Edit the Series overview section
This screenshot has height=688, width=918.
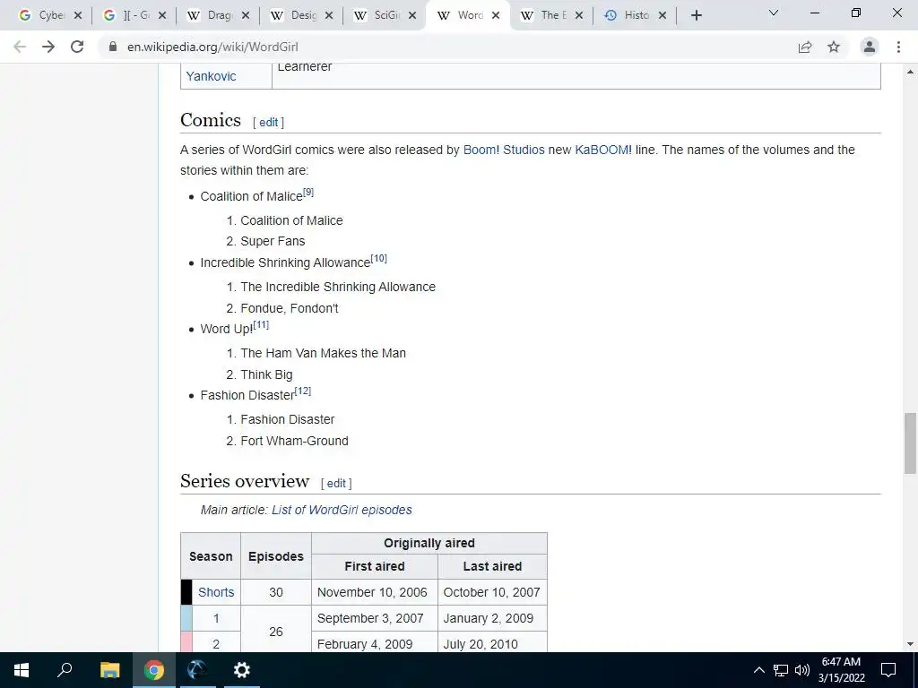point(336,483)
